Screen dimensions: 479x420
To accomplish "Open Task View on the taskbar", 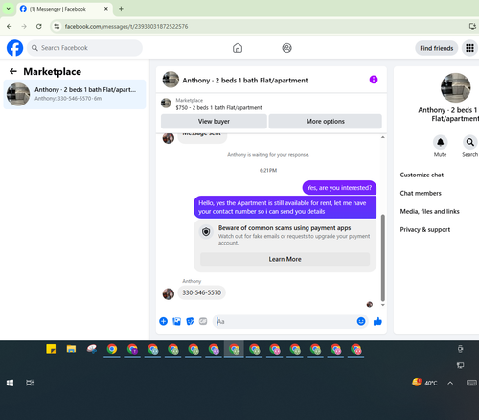I will coord(30,383).
